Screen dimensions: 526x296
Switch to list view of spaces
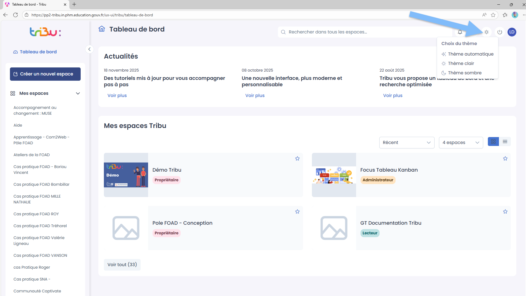click(x=505, y=142)
